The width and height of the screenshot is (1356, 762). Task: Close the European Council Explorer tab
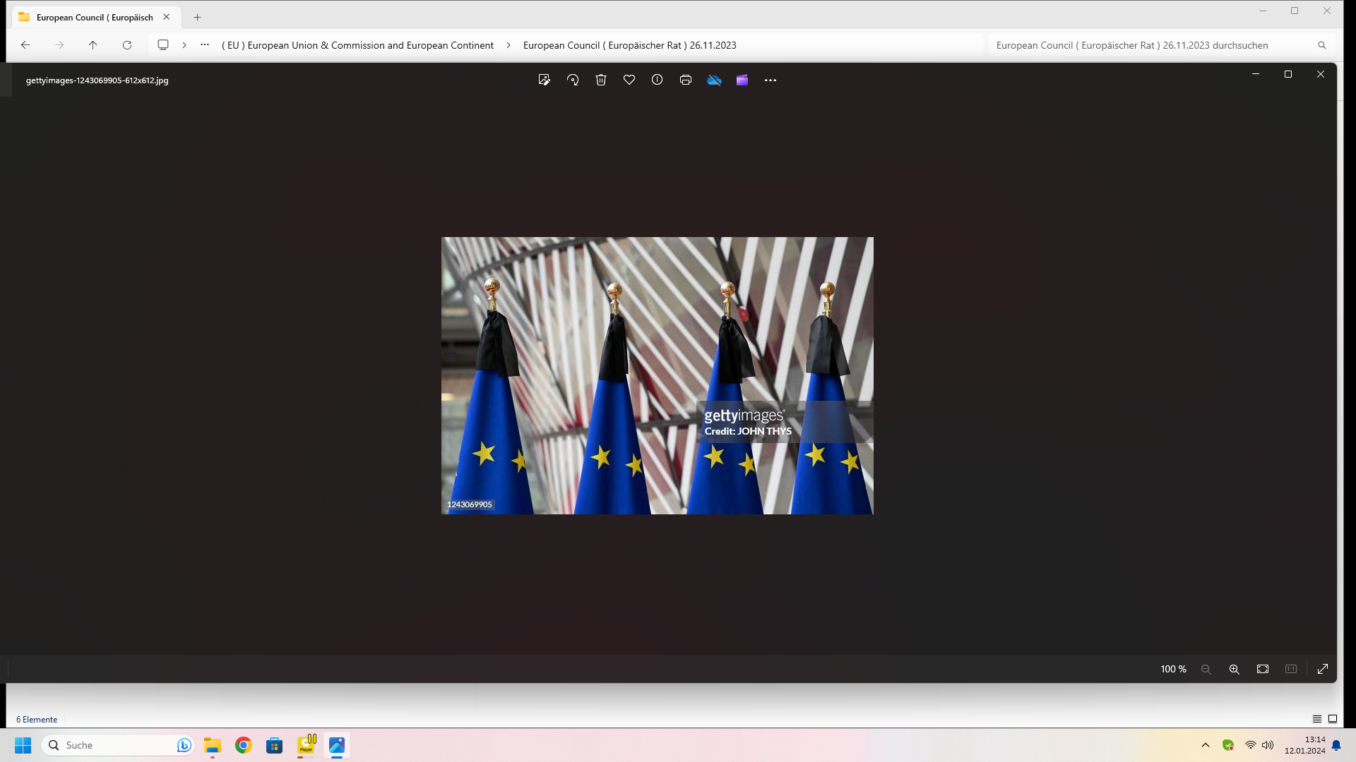(167, 17)
